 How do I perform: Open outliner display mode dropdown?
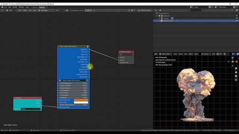[x=161, y=10]
